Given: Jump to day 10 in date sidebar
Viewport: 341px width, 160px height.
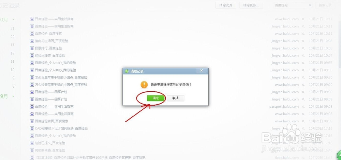Looking at the screenshot, I should point(12,70).
